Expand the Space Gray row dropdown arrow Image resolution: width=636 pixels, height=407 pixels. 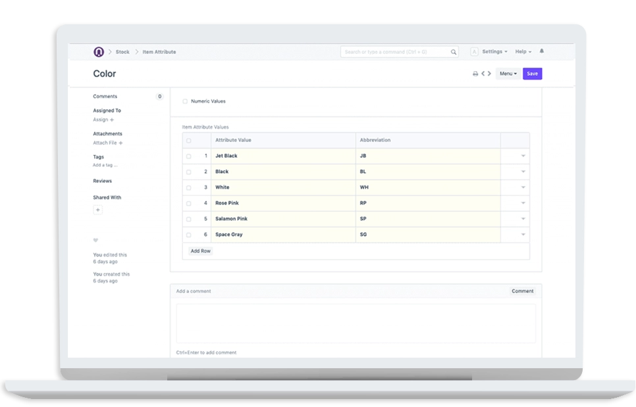tap(523, 235)
